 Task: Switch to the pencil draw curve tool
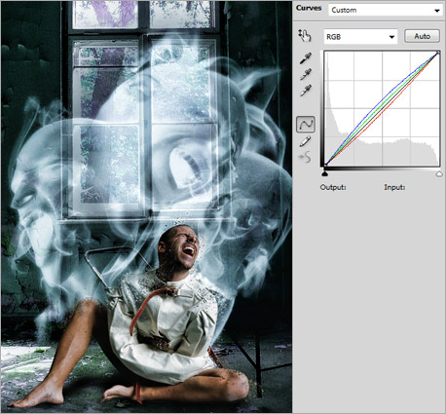click(x=305, y=141)
